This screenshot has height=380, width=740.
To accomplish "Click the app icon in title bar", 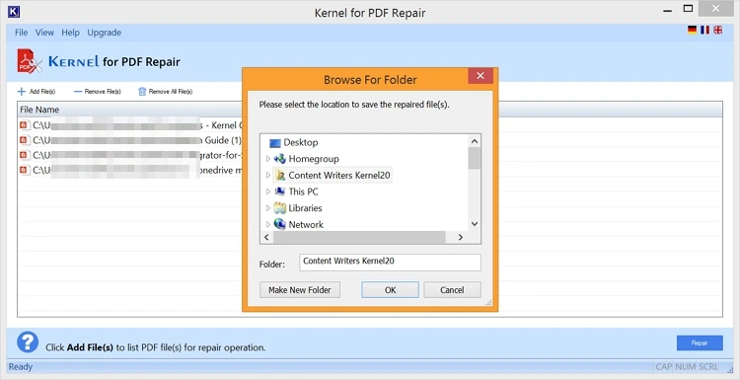I will tap(14, 11).
